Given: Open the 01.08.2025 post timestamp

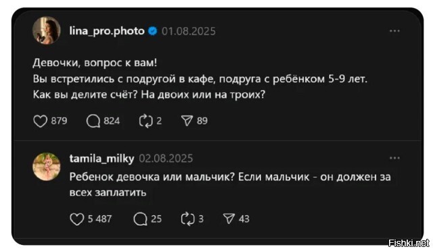Looking at the screenshot, I should coord(189,31).
